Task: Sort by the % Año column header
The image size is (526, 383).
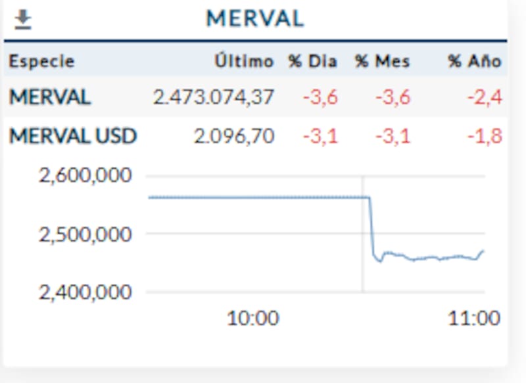Action: click(x=475, y=62)
